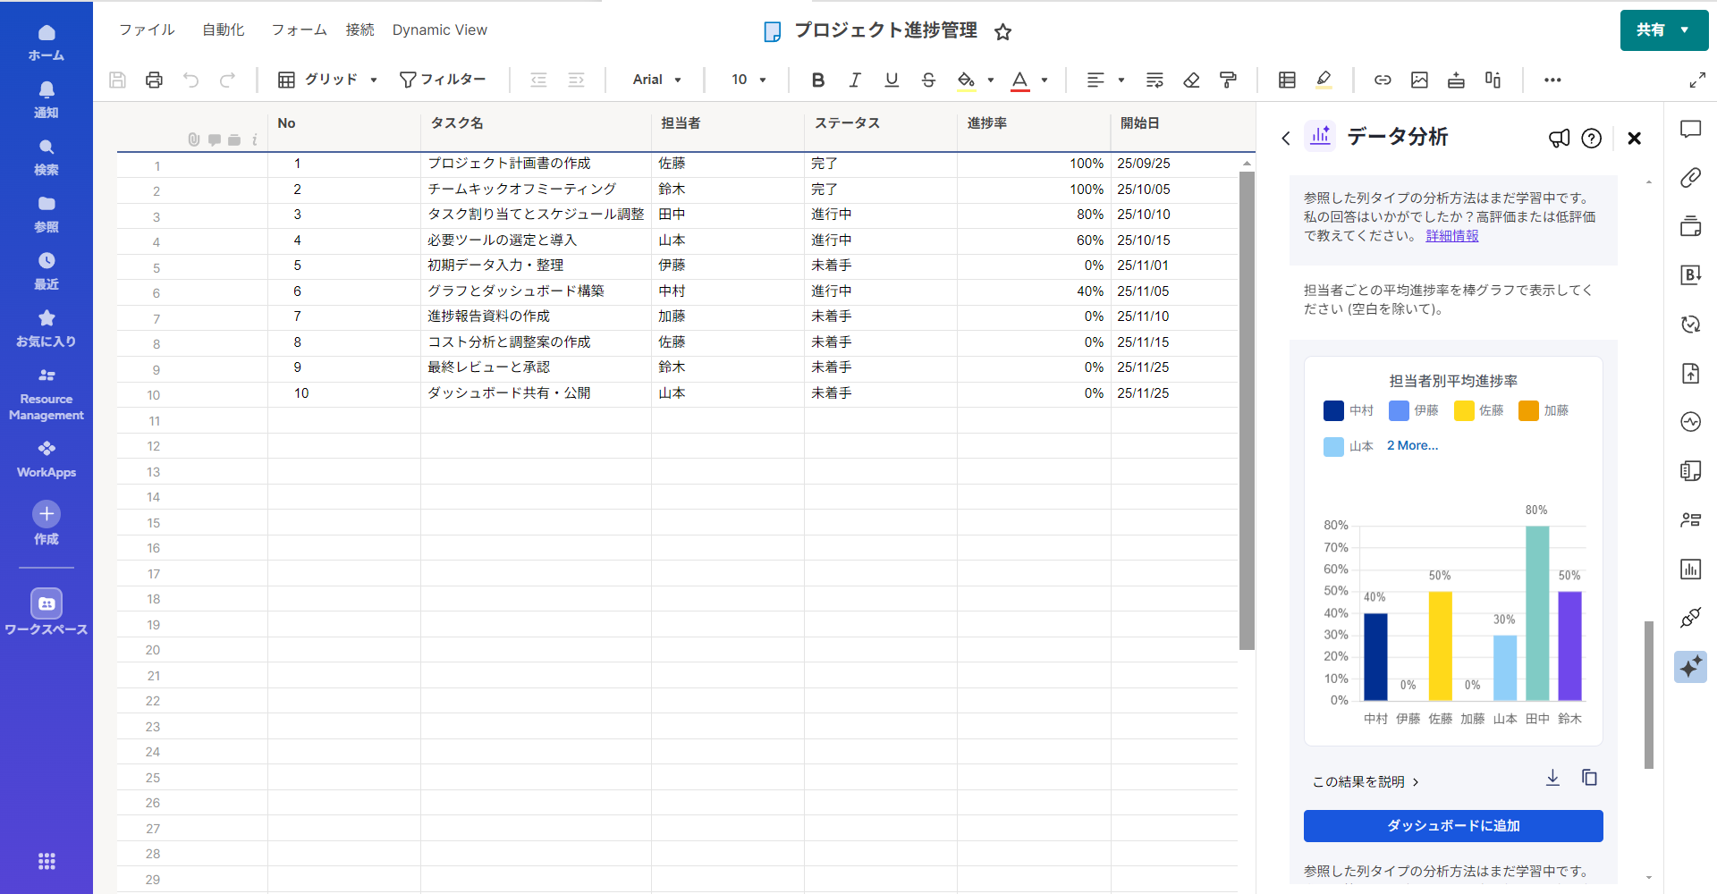
Task: Click the print icon in toolbar
Action: coord(154,80)
